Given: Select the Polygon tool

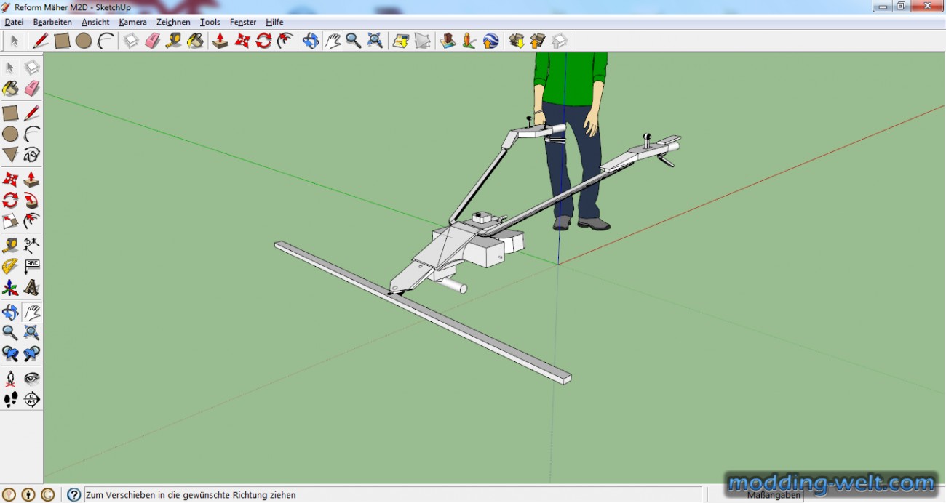Looking at the screenshot, I should pyautogui.click(x=10, y=155).
